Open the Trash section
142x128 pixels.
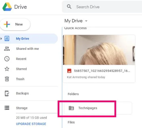pyautogui.click(x=20, y=79)
